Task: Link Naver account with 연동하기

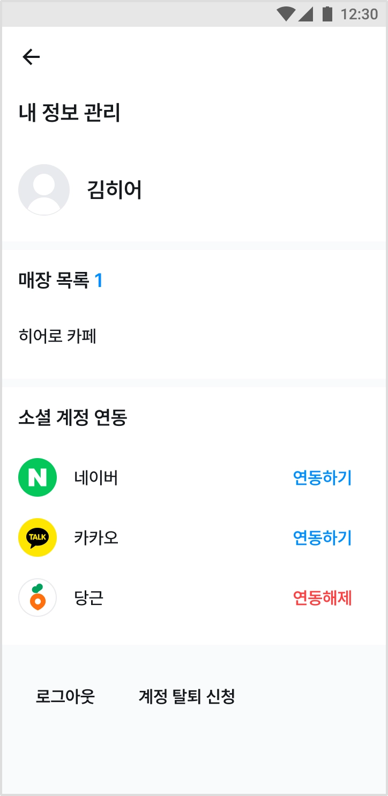Action: coord(322,477)
